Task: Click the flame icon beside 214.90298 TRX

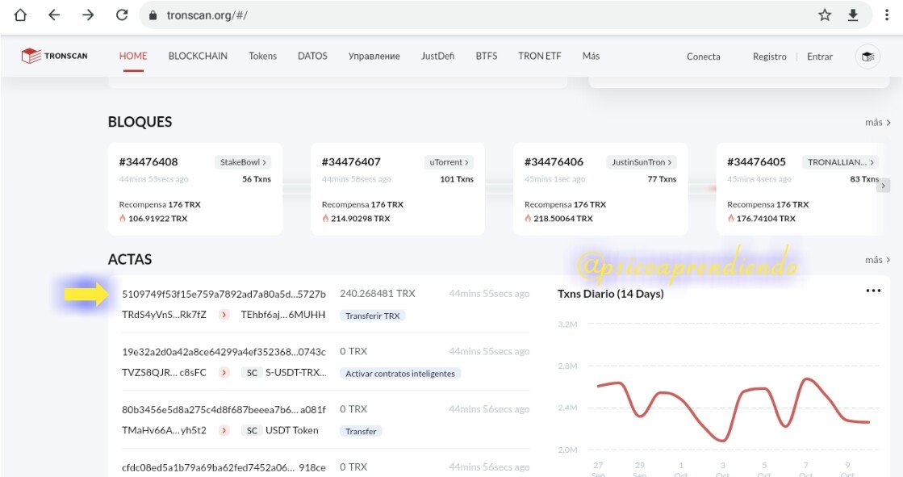Action: (325, 219)
